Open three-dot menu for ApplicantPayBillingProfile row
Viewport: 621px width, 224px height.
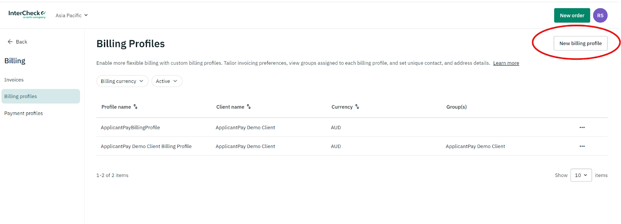pyautogui.click(x=582, y=128)
